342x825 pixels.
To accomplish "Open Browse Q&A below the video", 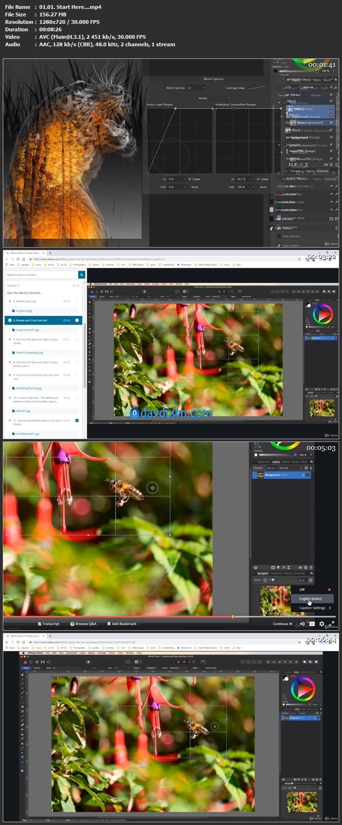I will tap(83, 624).
